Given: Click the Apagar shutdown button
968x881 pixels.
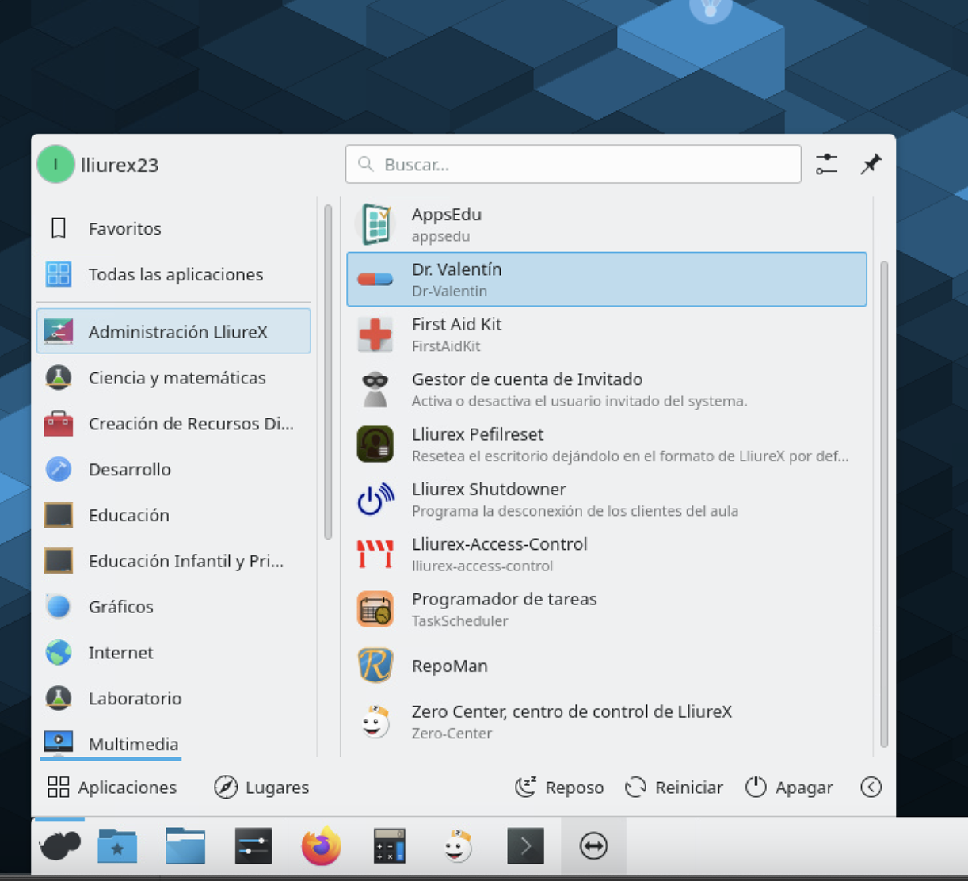Looking at the screenshot, I should pos(789,787).
